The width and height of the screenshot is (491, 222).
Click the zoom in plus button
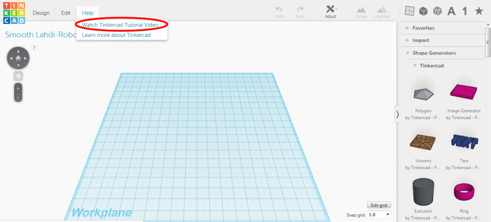18,88
